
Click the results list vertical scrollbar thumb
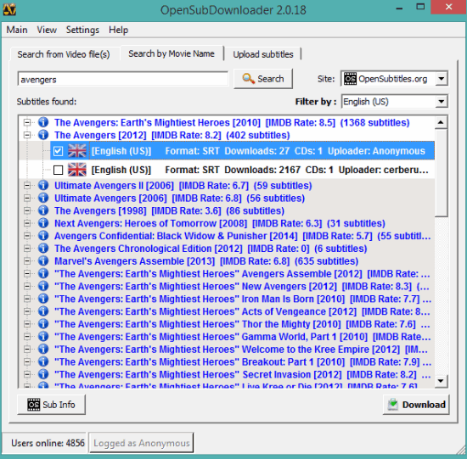[x=441, y=173]
